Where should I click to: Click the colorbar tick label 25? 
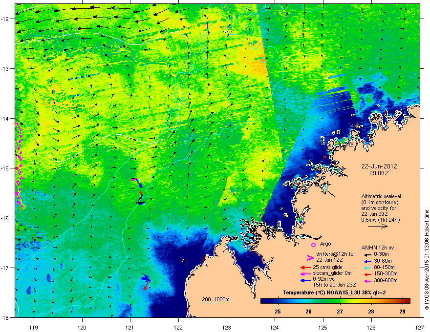click(x=278, y=311)
